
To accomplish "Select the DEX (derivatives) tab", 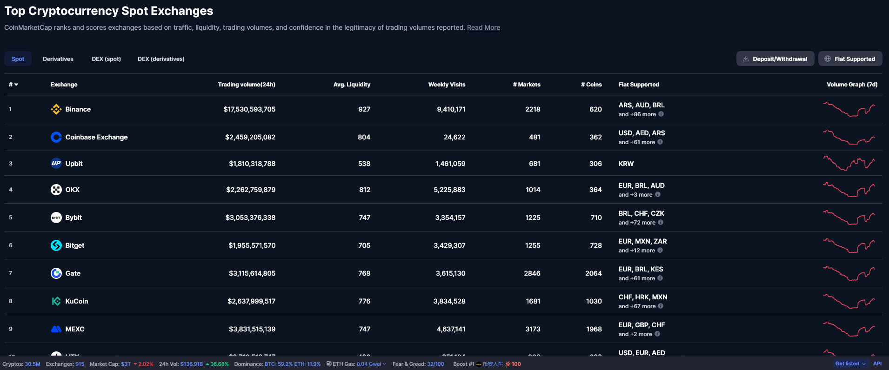I will (x=161, y=59).
